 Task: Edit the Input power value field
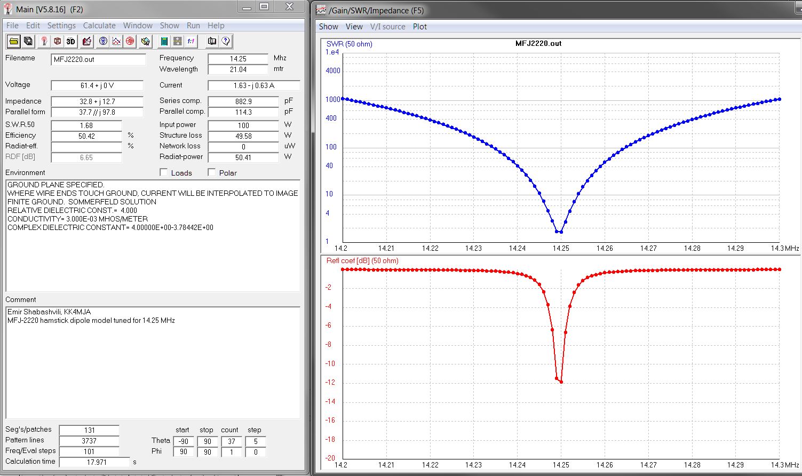(243, 125)
